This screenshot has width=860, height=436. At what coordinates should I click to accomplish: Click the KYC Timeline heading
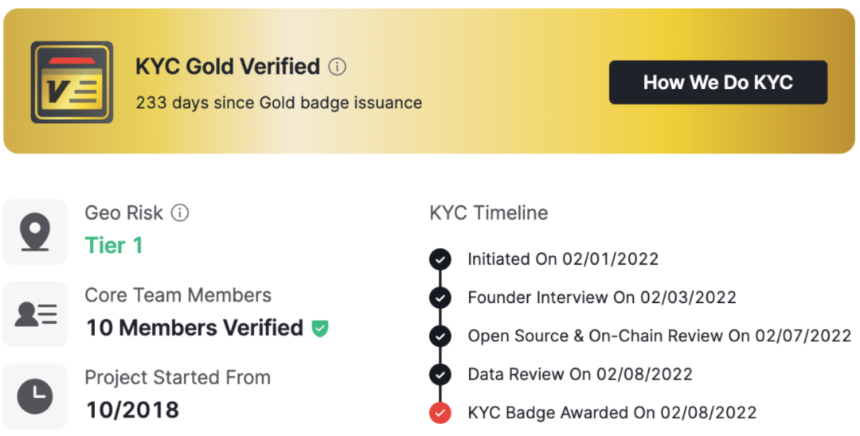tap(489, 213)
